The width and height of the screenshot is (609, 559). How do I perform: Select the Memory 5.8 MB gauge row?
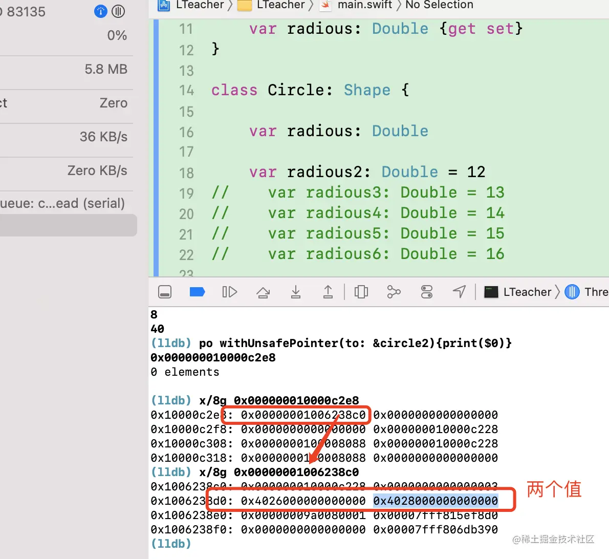(67, 69)
